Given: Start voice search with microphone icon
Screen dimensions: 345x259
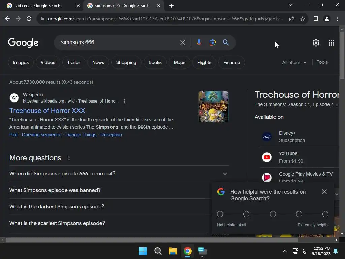Looking at the screenshot, I should [x=199, y=42].
